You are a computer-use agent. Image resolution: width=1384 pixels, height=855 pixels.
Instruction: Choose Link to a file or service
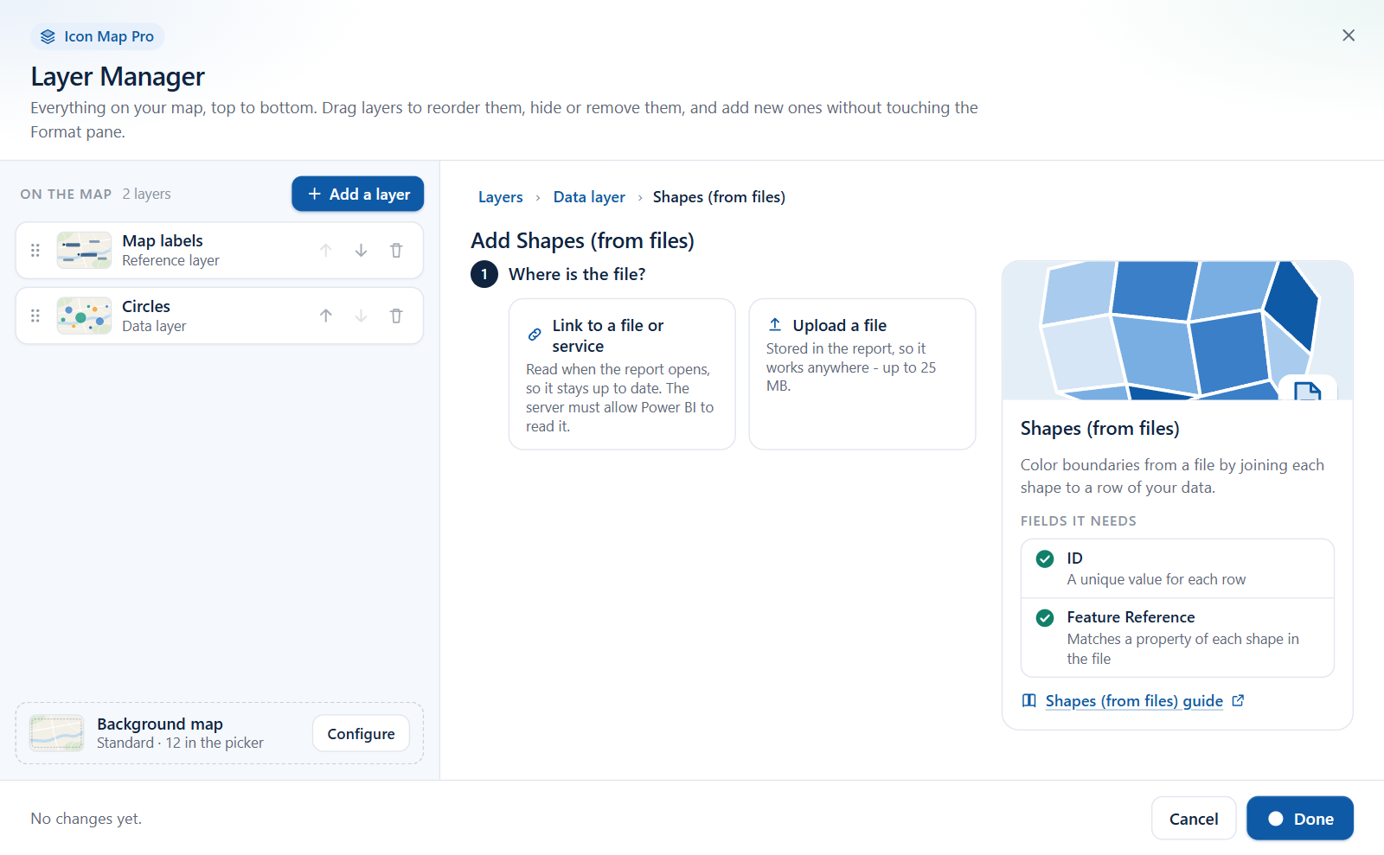point(622,374)
